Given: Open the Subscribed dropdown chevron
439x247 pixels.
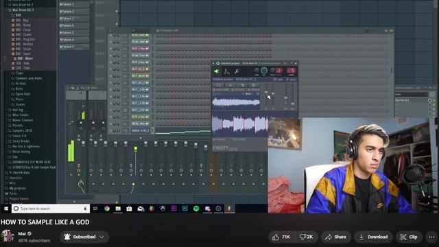Looking at the screenshot, I should [x=102, y=237].
